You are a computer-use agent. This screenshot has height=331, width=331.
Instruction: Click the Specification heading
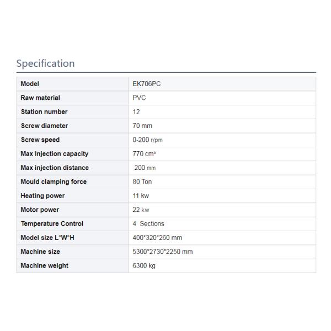pos(45,63)
